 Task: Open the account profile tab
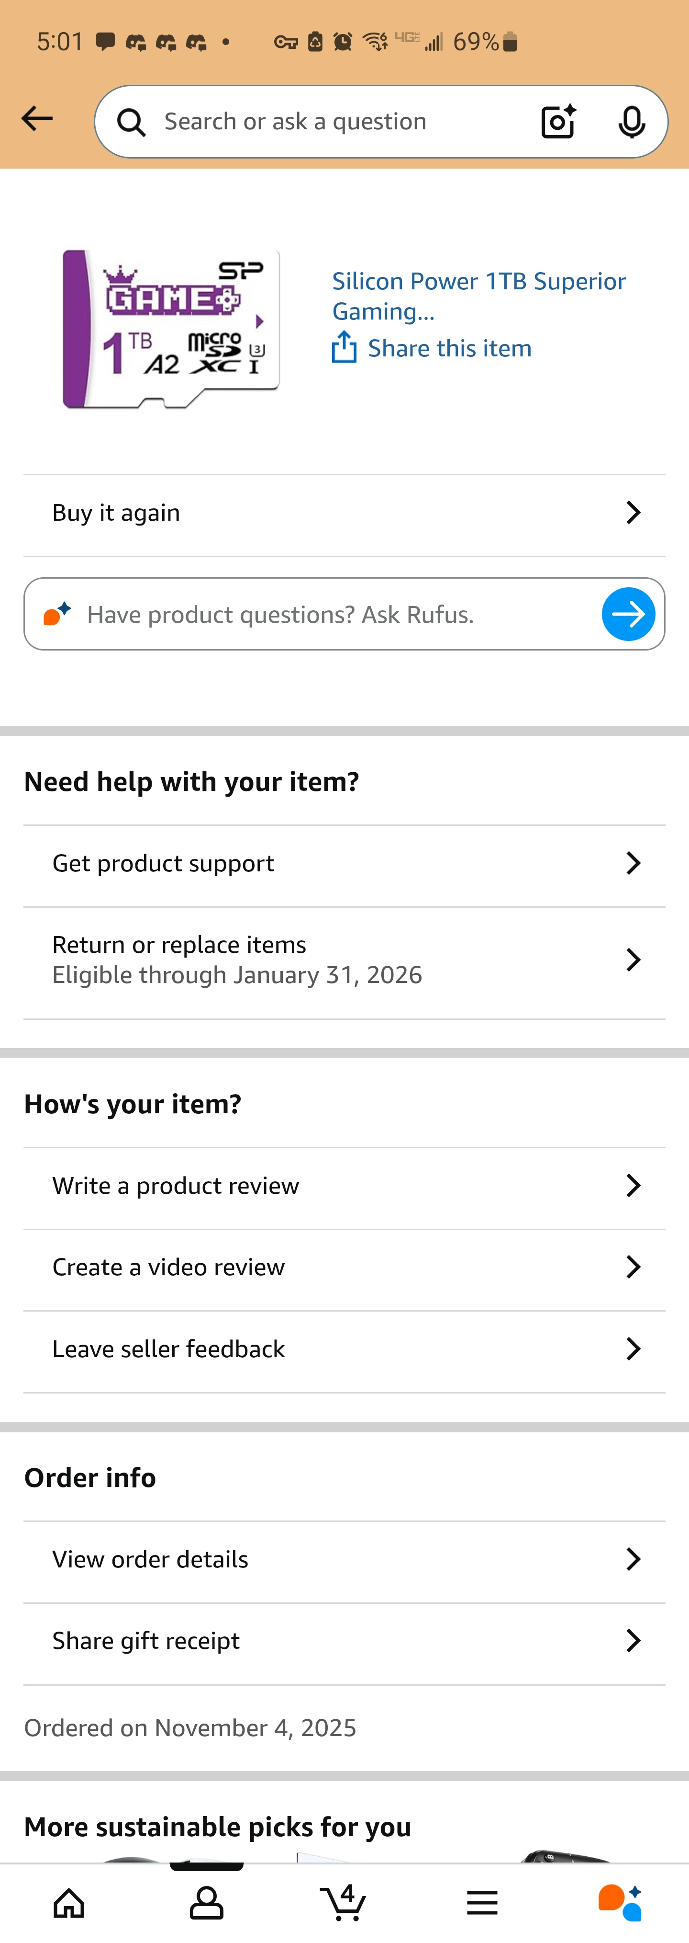(206, 1902)
